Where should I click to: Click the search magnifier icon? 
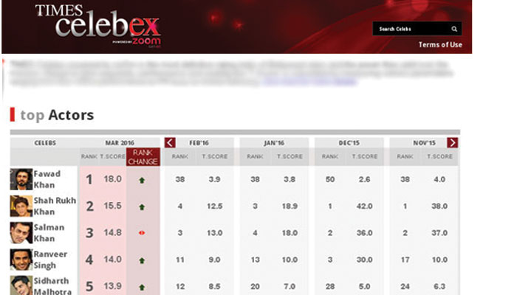pos(454,29)
